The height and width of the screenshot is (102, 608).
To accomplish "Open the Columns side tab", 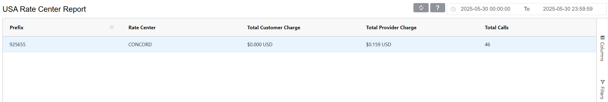I will [602, 48].
